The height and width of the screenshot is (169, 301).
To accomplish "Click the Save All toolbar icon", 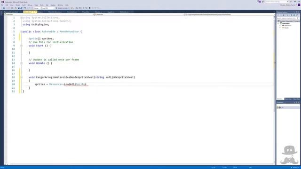I will pyautogui.click(x=21, y=8).
